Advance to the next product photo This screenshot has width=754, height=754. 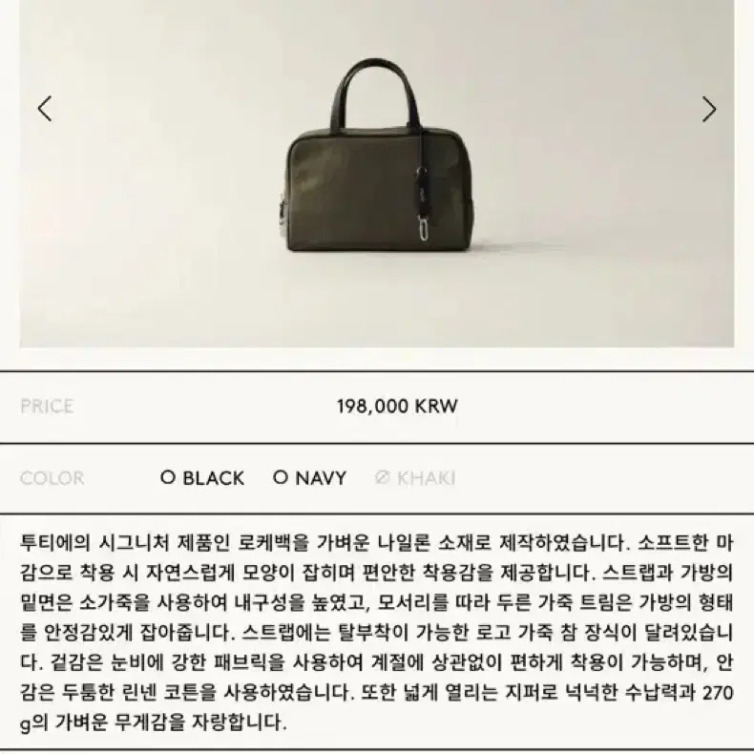[x=709, y=109]
